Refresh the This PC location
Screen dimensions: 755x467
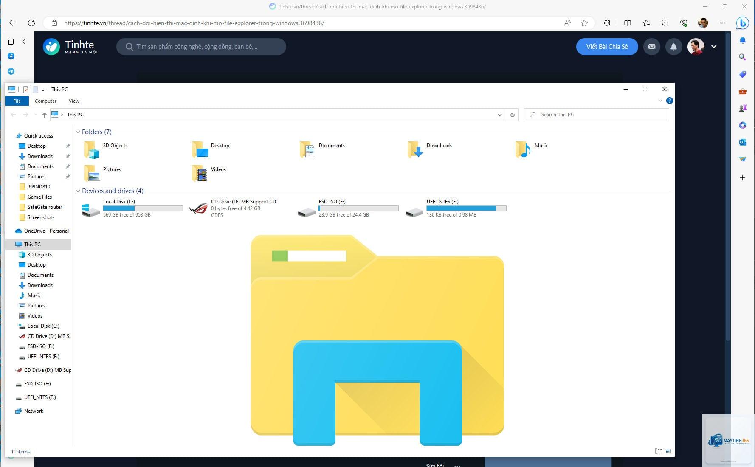(513, 115)
